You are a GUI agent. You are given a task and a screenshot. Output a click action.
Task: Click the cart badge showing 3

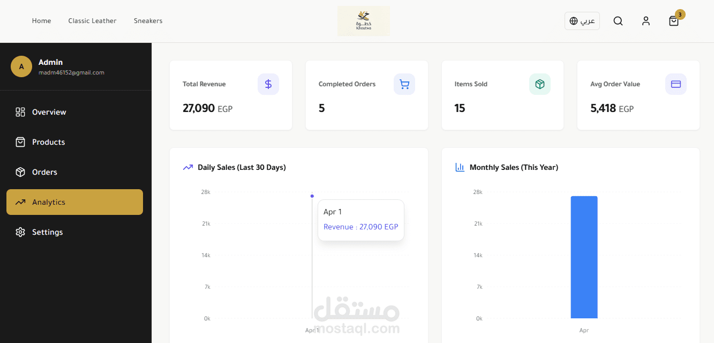[x=680, y=14]
